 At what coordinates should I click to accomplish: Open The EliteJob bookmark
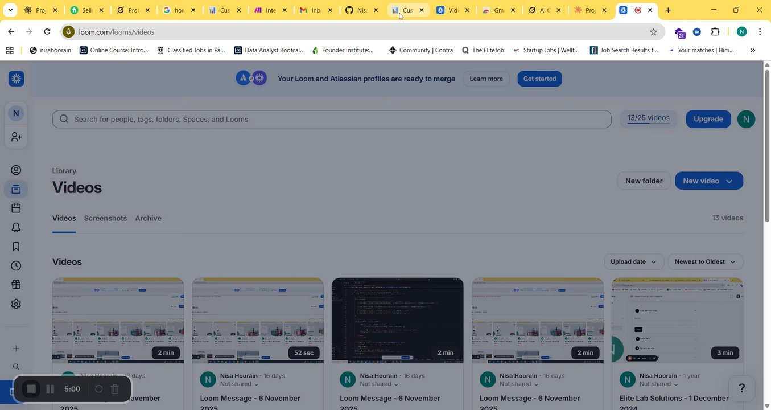pos(483,50)
